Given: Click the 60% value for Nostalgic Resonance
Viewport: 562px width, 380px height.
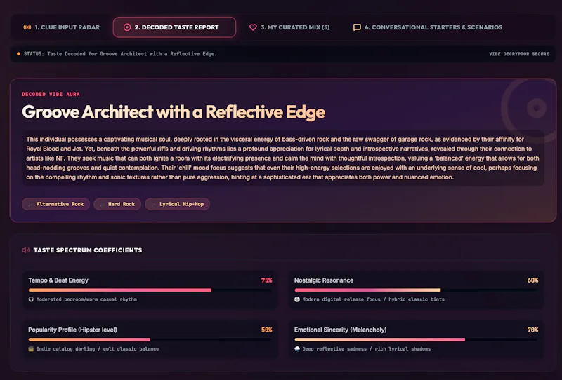Looking at the screenshot, I should 532,280.
